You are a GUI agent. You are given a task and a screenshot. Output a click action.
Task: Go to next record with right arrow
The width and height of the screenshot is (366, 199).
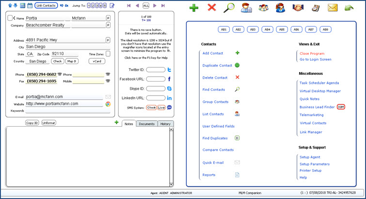tap(155, 5)
